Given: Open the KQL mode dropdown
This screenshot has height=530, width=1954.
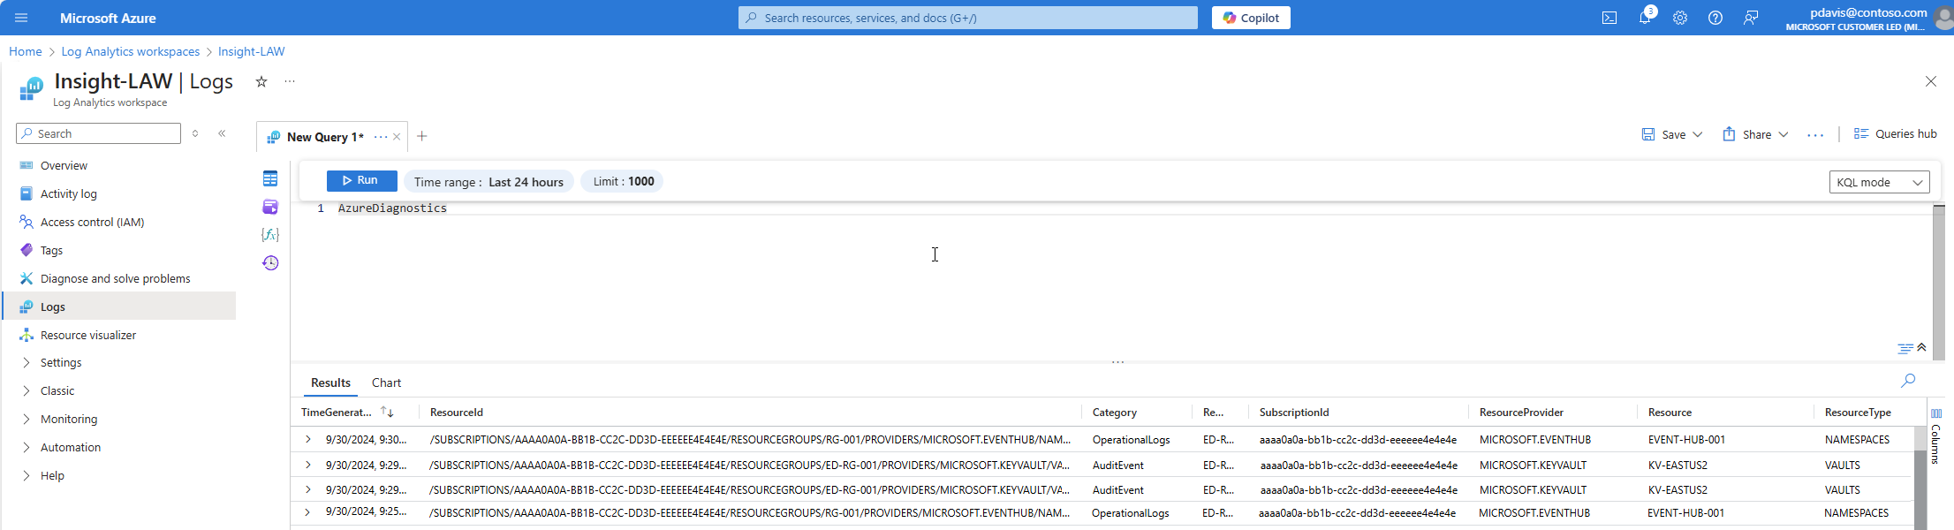Looking at the screenshot, I should click(1879, 182).
